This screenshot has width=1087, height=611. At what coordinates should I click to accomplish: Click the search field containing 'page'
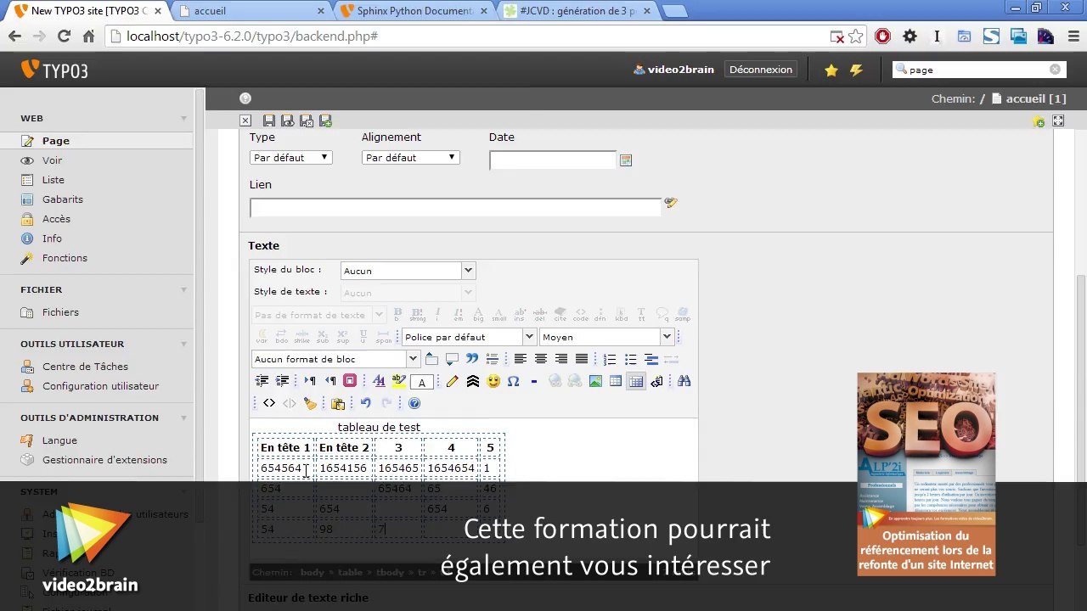(x=978, y=70)
